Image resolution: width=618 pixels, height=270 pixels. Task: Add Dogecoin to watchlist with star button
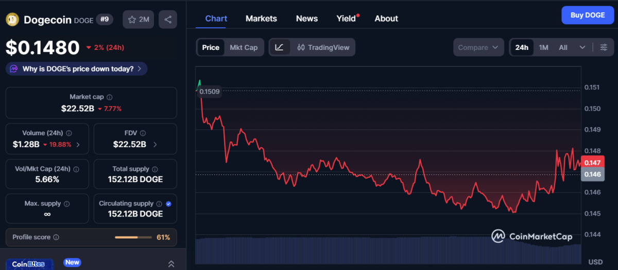coord(138,20)
